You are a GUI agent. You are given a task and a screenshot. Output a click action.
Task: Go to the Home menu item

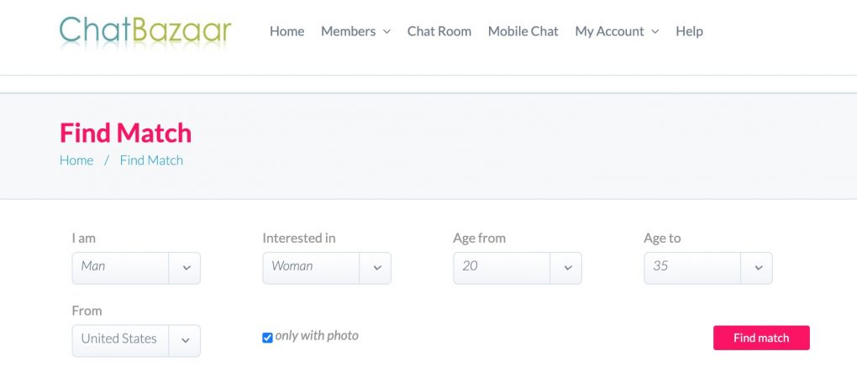(287, 31)
